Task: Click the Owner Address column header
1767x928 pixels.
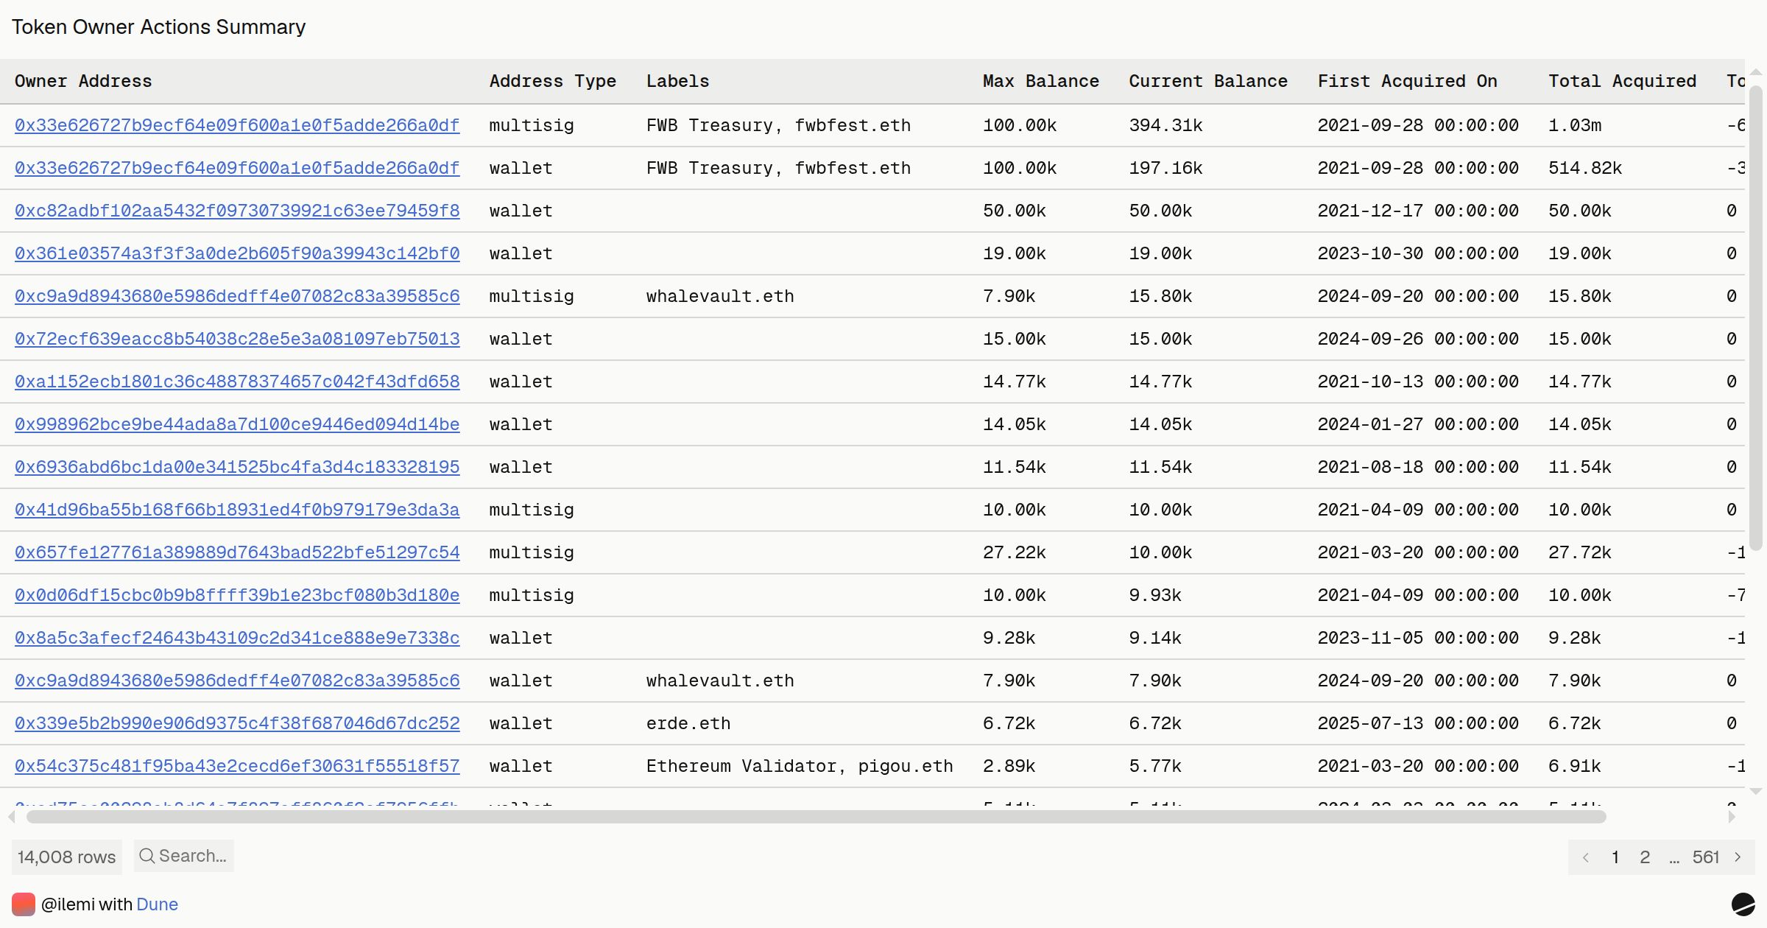Action: pos(83,81)
